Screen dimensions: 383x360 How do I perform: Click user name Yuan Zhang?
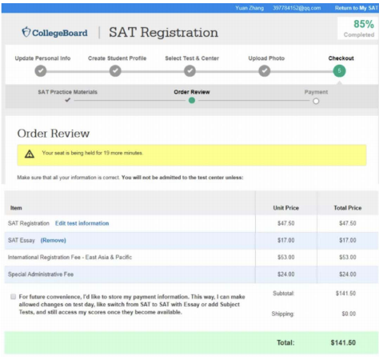click(x=249, y=8)
